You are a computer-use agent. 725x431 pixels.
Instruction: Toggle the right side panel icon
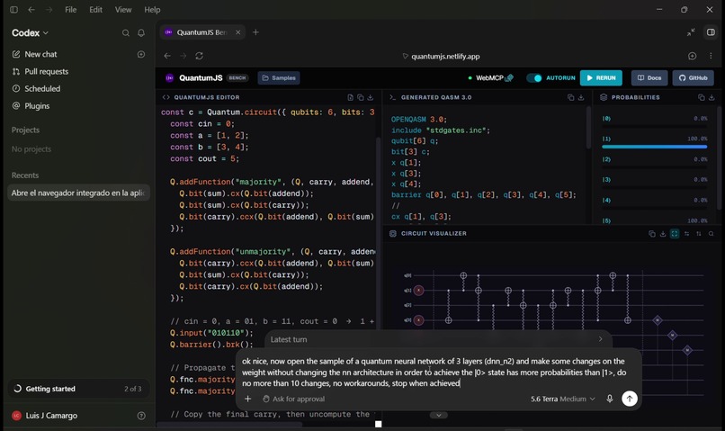pyautogui.click(x=711, y=32)
